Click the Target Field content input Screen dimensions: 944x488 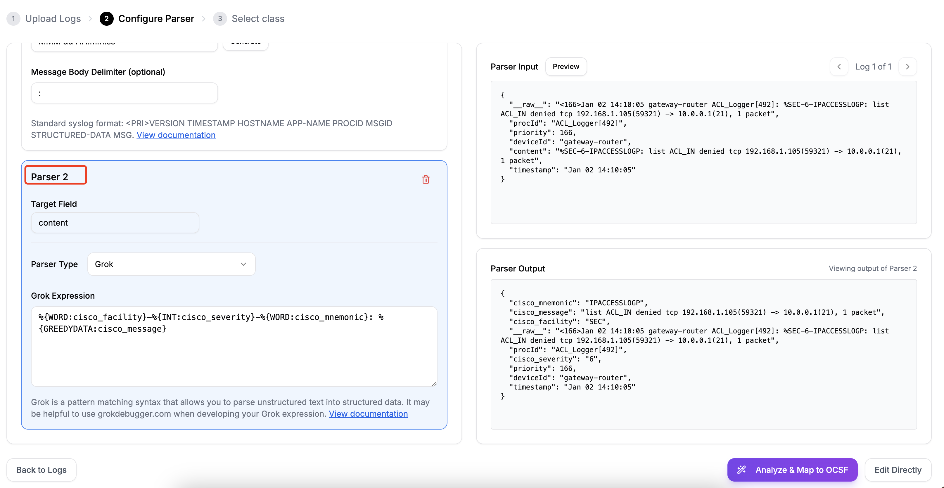tap(115, 223)
